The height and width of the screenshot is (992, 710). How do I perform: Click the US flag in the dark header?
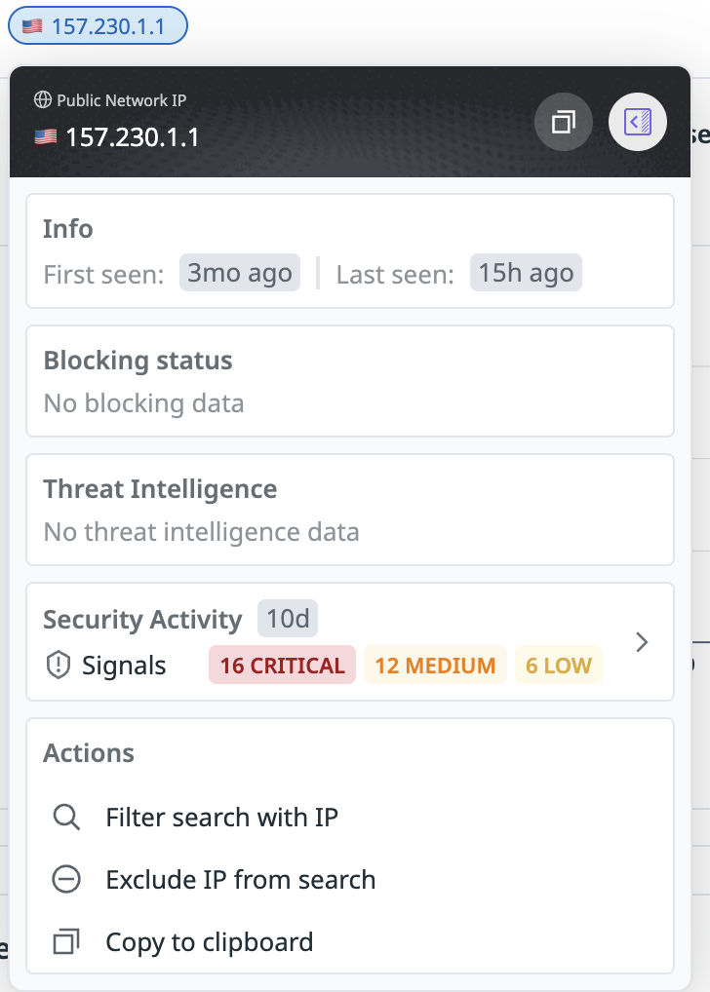(46, 137)
